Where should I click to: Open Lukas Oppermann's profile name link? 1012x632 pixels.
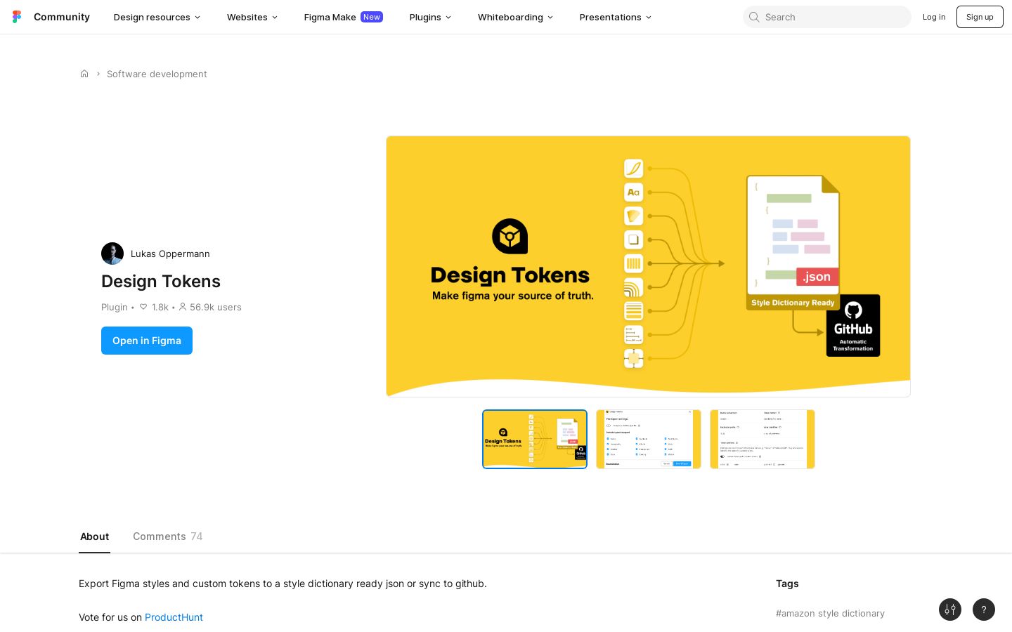tap(170, 254)
